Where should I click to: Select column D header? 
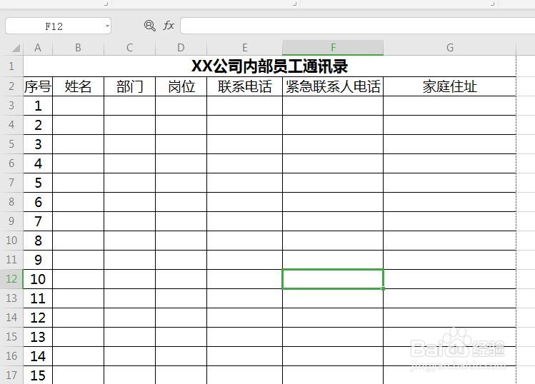[181, 48]
